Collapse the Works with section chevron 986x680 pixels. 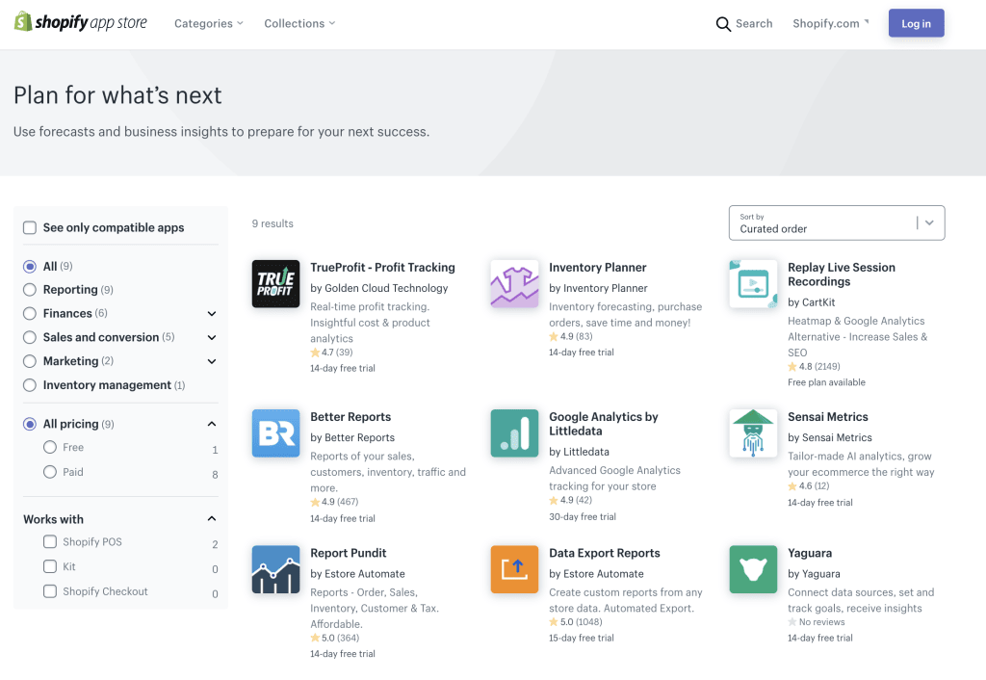tap(212, 519)
